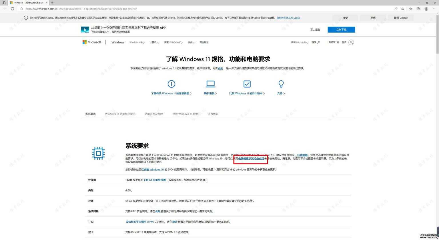
Task: Open the browser profile avatar
Action: pyautogui.click(x=426, y=9)
